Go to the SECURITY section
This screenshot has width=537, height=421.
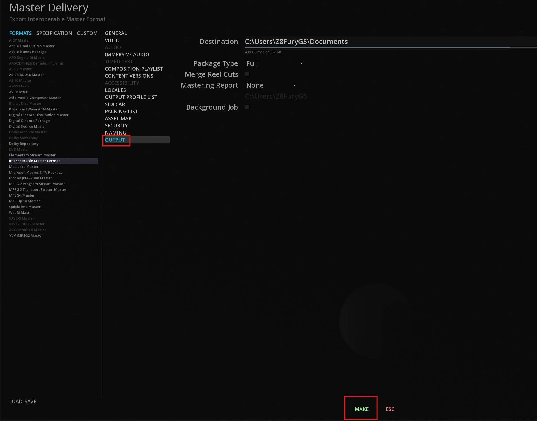point(116,125)
